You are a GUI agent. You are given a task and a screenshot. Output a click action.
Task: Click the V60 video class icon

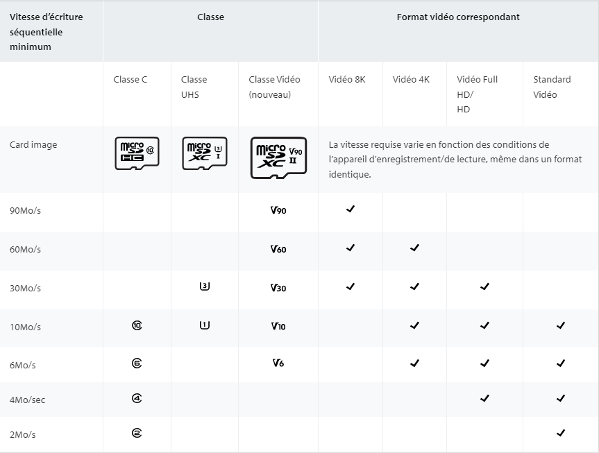tap(278, 249)
